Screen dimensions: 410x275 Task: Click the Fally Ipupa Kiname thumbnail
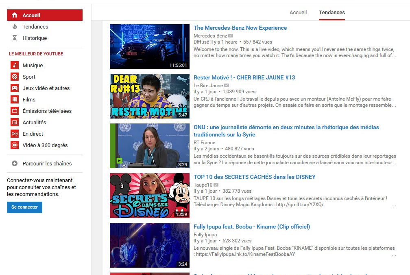[x=150, y=245]
